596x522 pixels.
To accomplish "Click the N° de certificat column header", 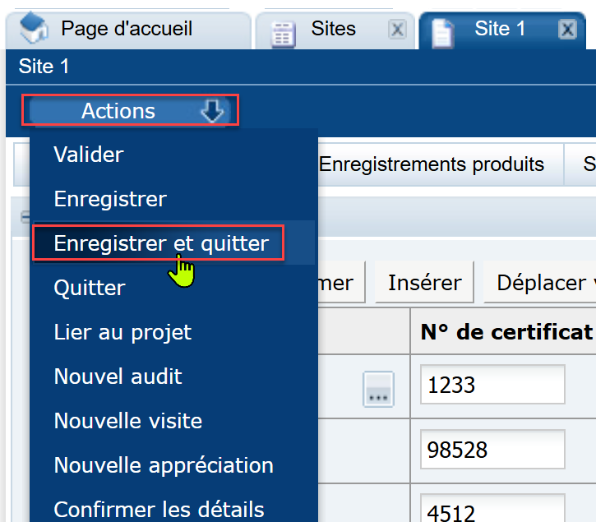I will point(506,332).
